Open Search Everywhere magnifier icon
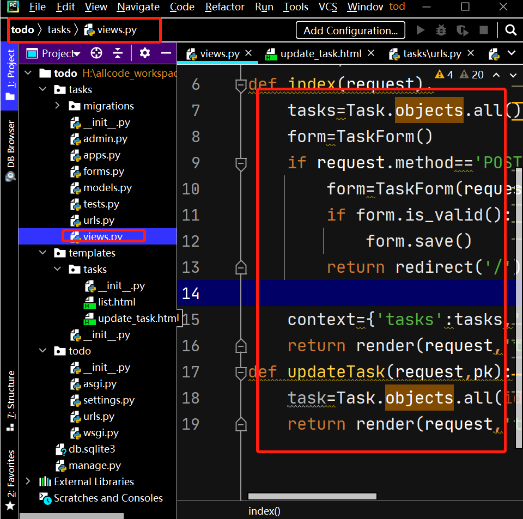This screenshot has width=523, height=519. 510,30
